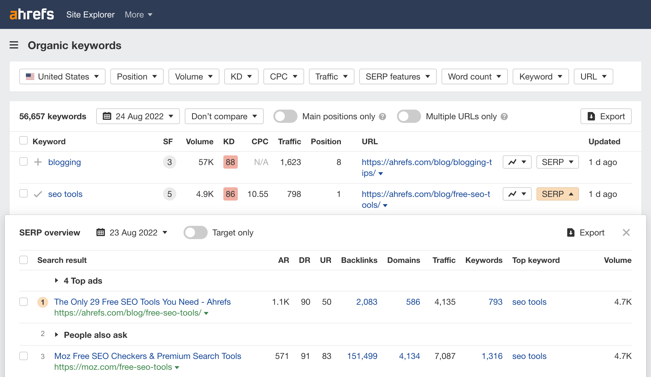Image resolution: width=651 pixels, height=377 pixels.
Task: Enable Main positions only toggle
Action: pos(285,117)
